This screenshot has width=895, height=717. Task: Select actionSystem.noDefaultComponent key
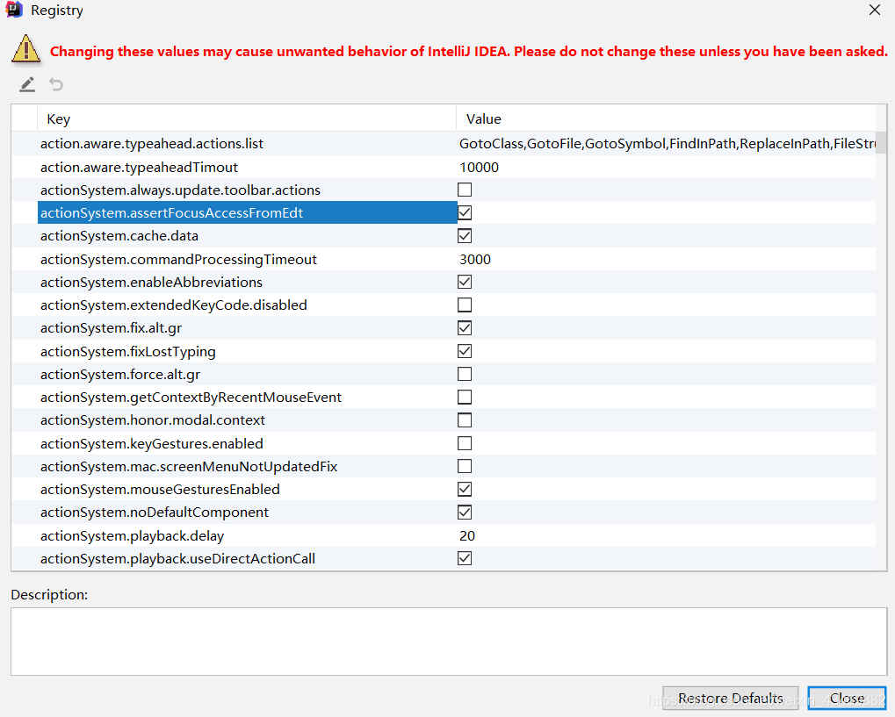point(154,513)
